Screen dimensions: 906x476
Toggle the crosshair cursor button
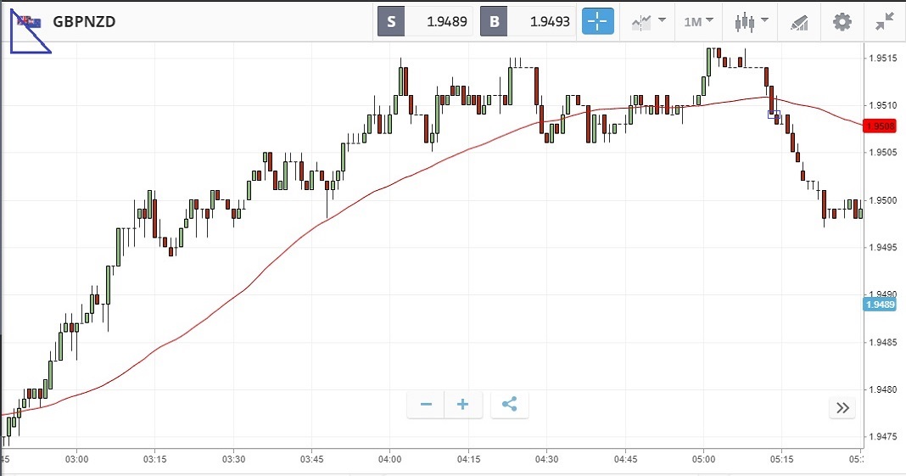(597, 21)
